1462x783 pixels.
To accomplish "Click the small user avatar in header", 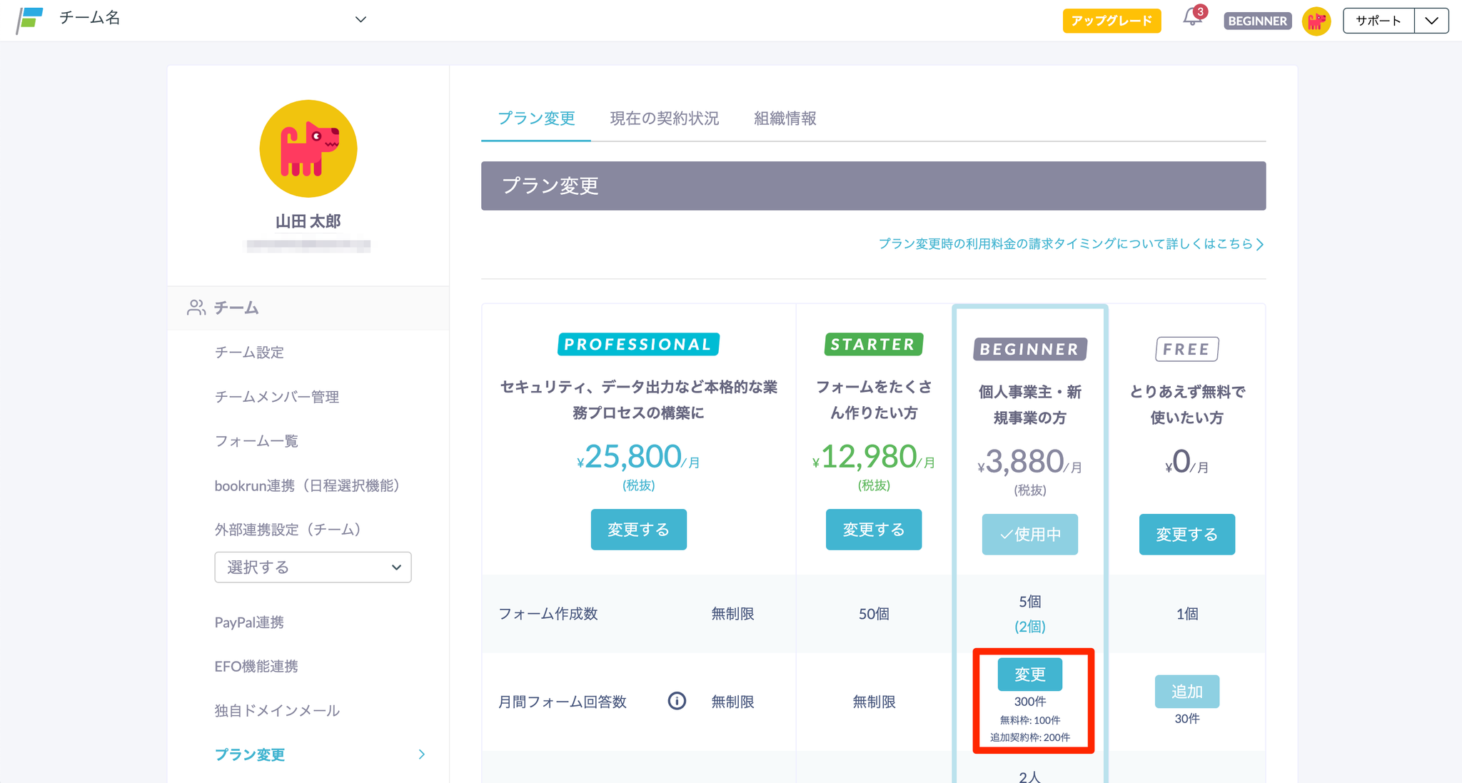I will click(1316, 21).
